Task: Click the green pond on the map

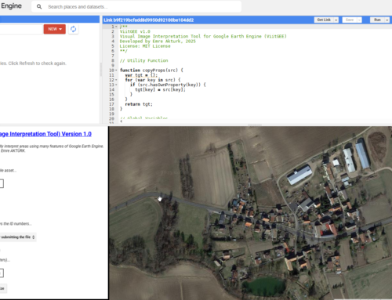Action: coord(264,287)
